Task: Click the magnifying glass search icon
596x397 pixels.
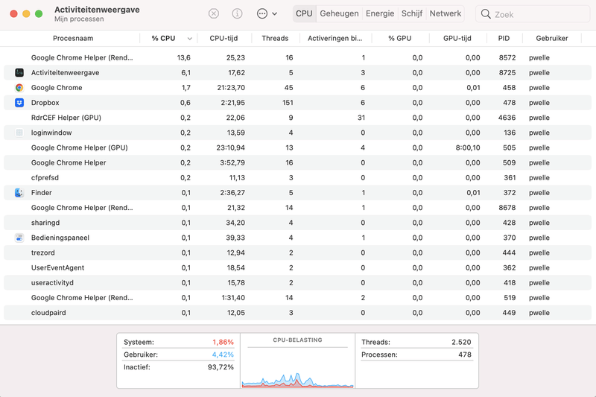Action: [x=486, y=14]
